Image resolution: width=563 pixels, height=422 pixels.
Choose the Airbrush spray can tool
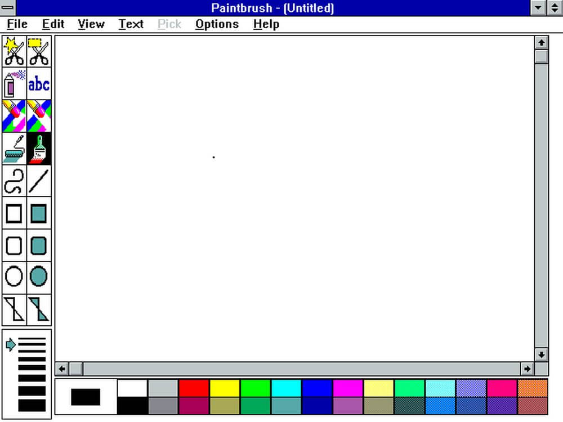tap(14, 84)
